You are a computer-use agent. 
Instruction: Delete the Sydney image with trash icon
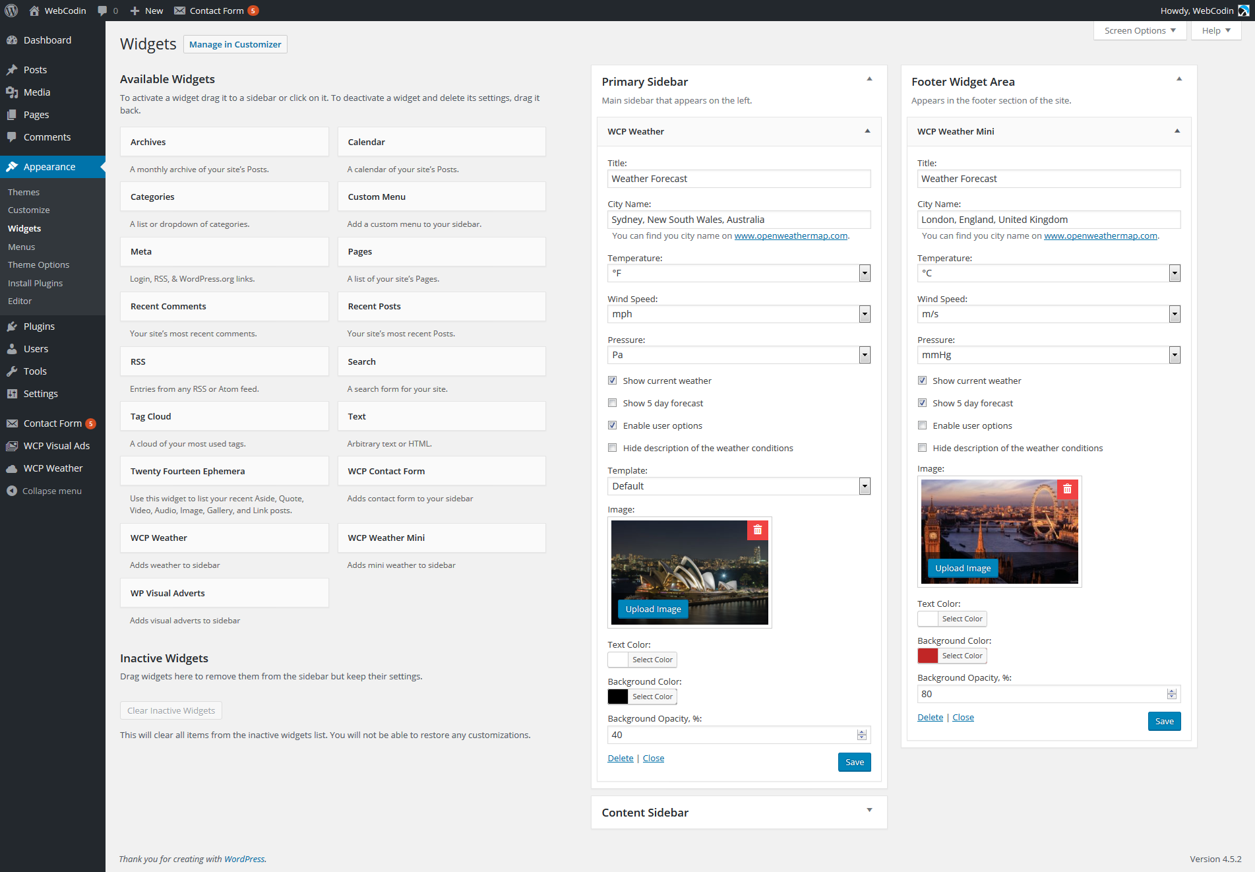click(757, 530)
